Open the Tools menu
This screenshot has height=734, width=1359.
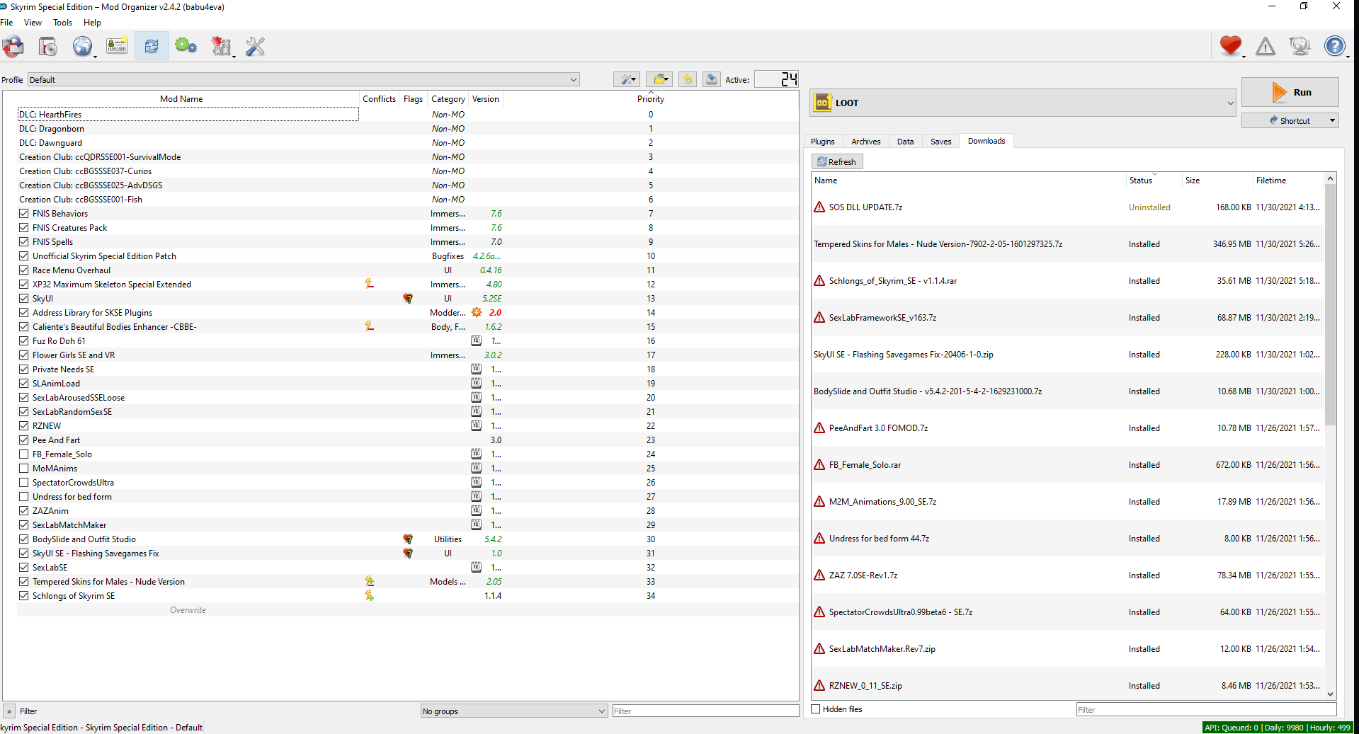[x=62, y=23]
